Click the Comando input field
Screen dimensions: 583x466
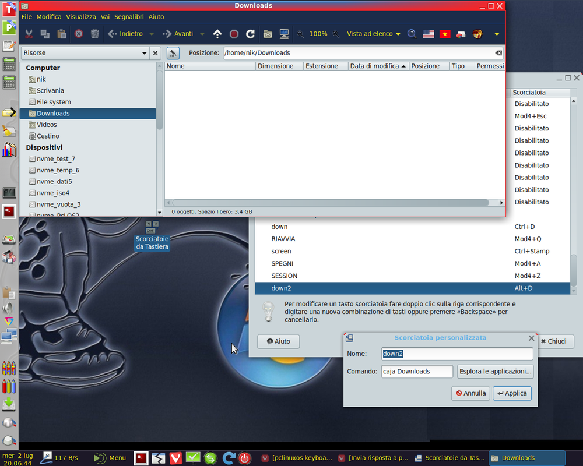[x=417, y=371]
